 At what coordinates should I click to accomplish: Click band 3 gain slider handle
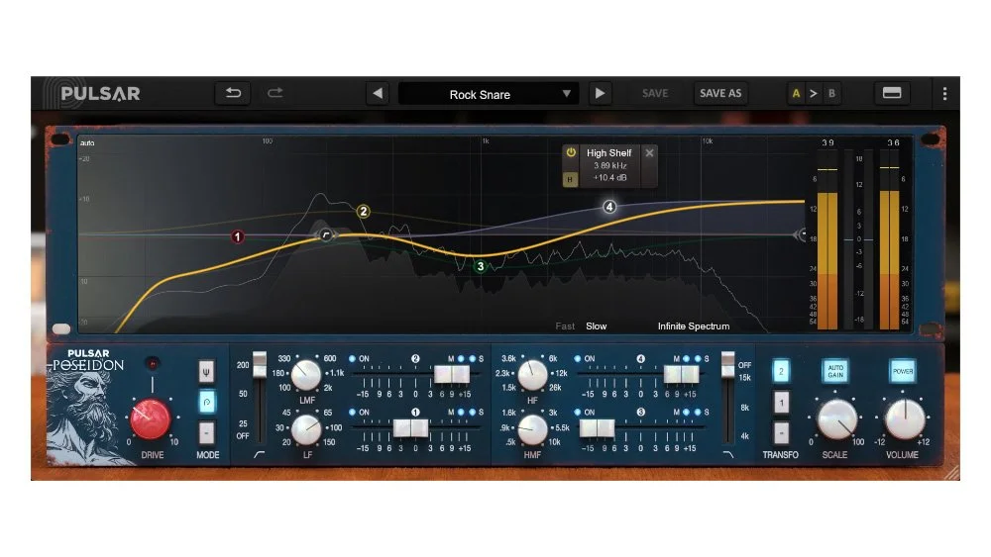pos(597,428)
